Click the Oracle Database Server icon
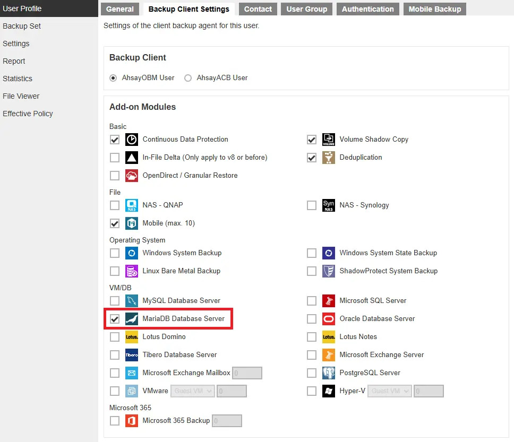 click(329, 319)
